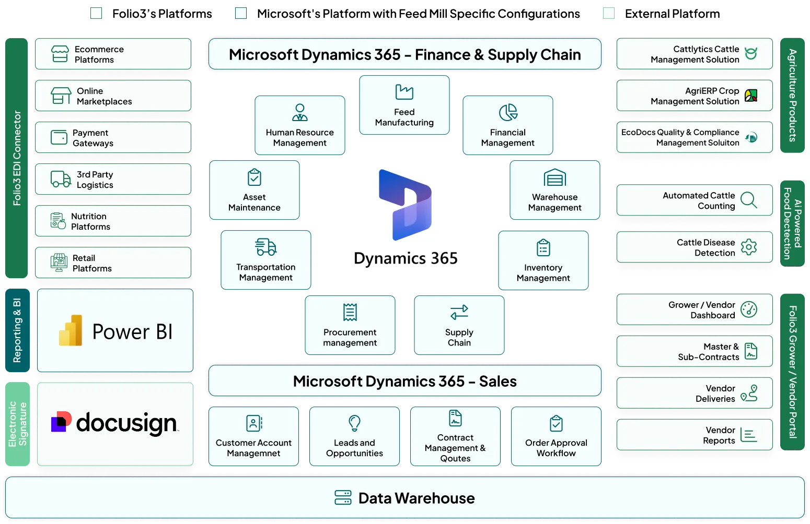
Task: Click the Financial Management pie chart icon
Action: pos(507,112)
